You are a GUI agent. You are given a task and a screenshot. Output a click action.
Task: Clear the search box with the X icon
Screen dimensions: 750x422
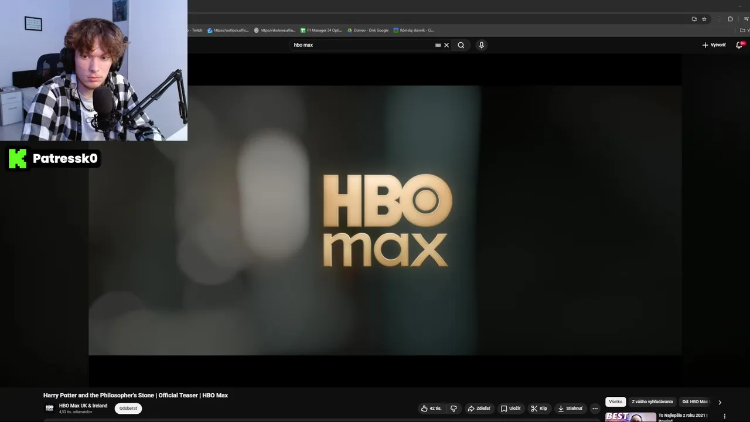pos(446,45)
